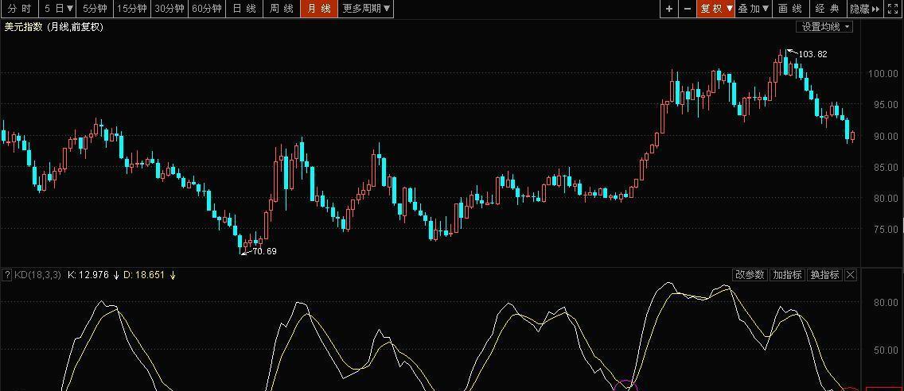Select the 5分钟 period tab
This screenshot has width=904, height=391.
[x=95, y=9]
